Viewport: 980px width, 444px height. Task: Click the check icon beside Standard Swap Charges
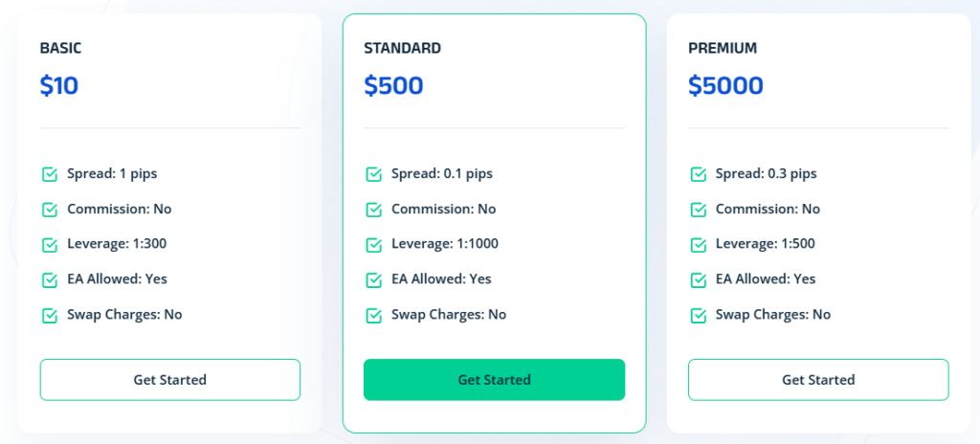tap(374, 315)
